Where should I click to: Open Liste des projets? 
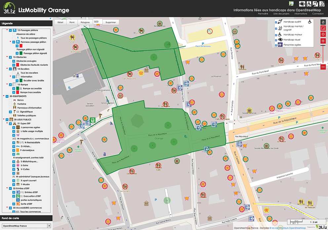(281, 14)
